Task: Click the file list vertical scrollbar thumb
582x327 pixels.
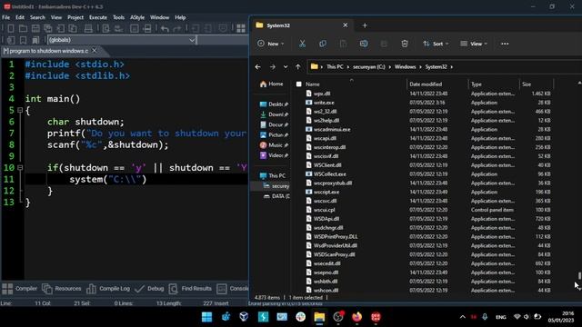Action: pyautogui.click(x=579, y=276)
